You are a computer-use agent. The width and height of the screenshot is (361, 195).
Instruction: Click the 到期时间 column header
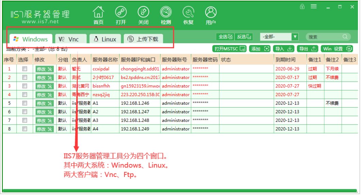[x=290, y=60]
